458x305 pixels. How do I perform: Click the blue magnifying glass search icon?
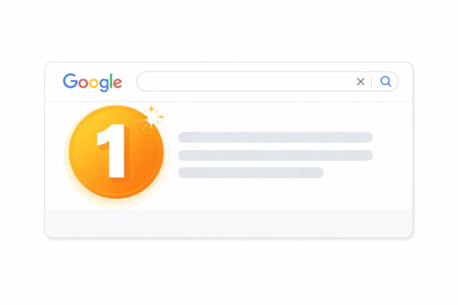[x=386, y=81]
